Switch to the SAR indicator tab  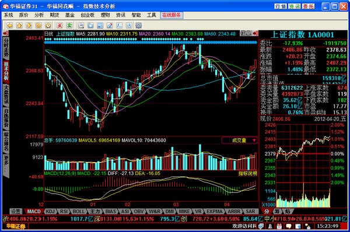click(250, 211)
